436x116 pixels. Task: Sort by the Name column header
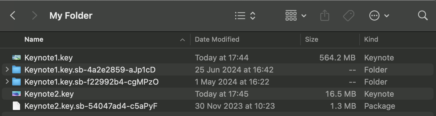(x=34, y=40)
